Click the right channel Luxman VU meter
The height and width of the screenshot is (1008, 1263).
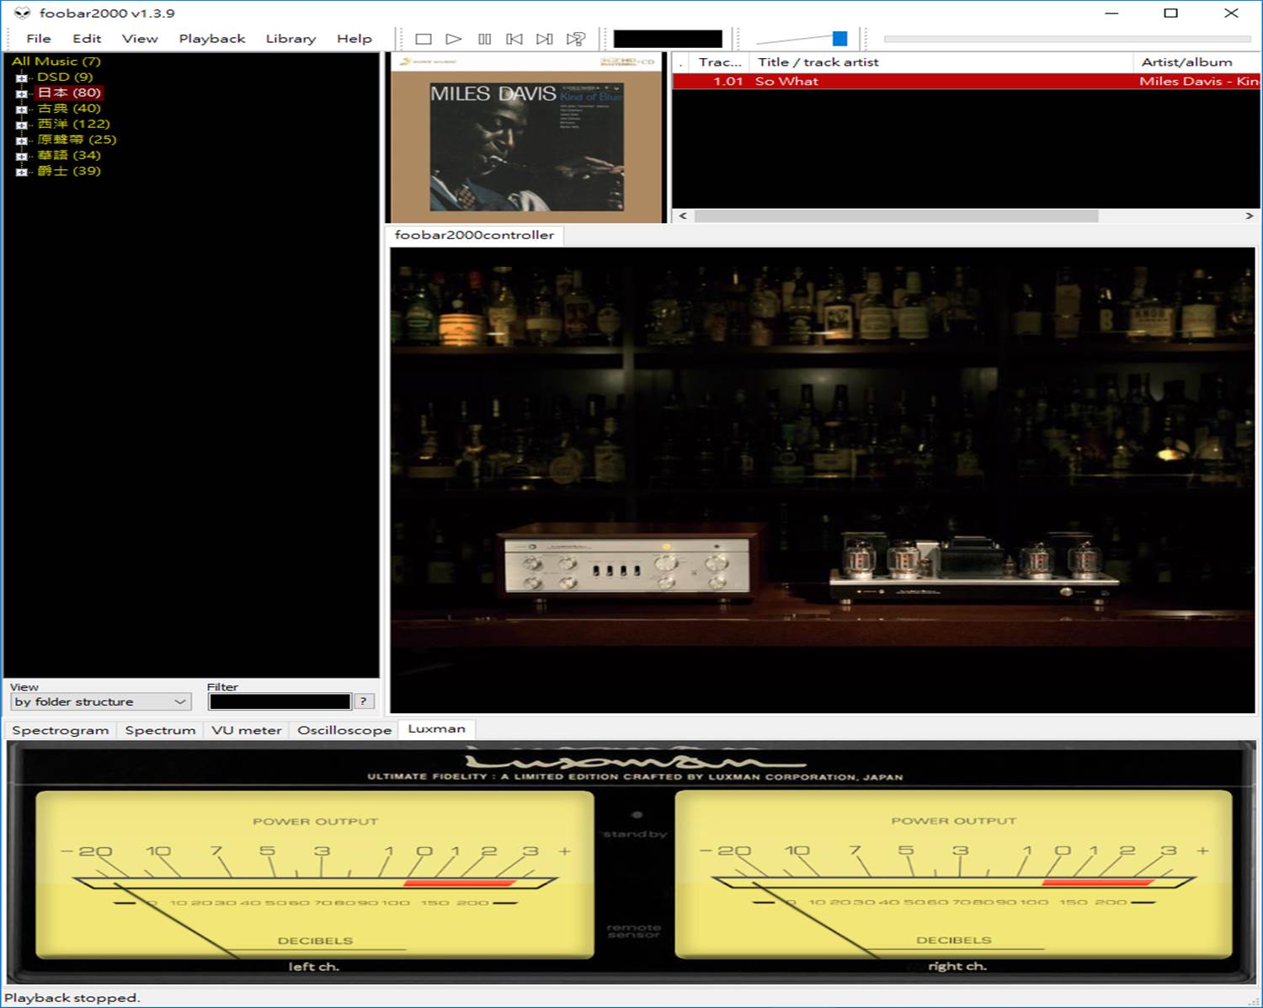click(x=954, y=874)
